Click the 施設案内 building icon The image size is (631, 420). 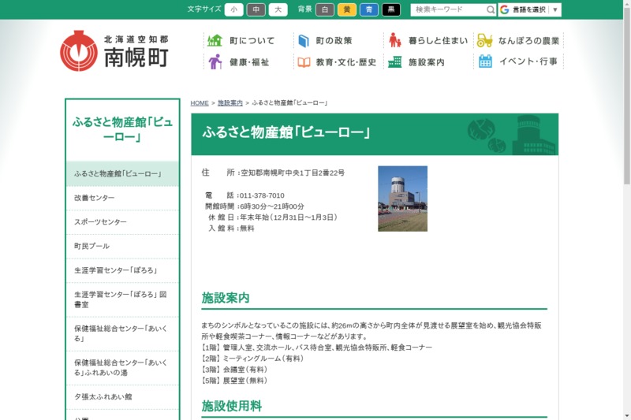(x=394, y=61)
